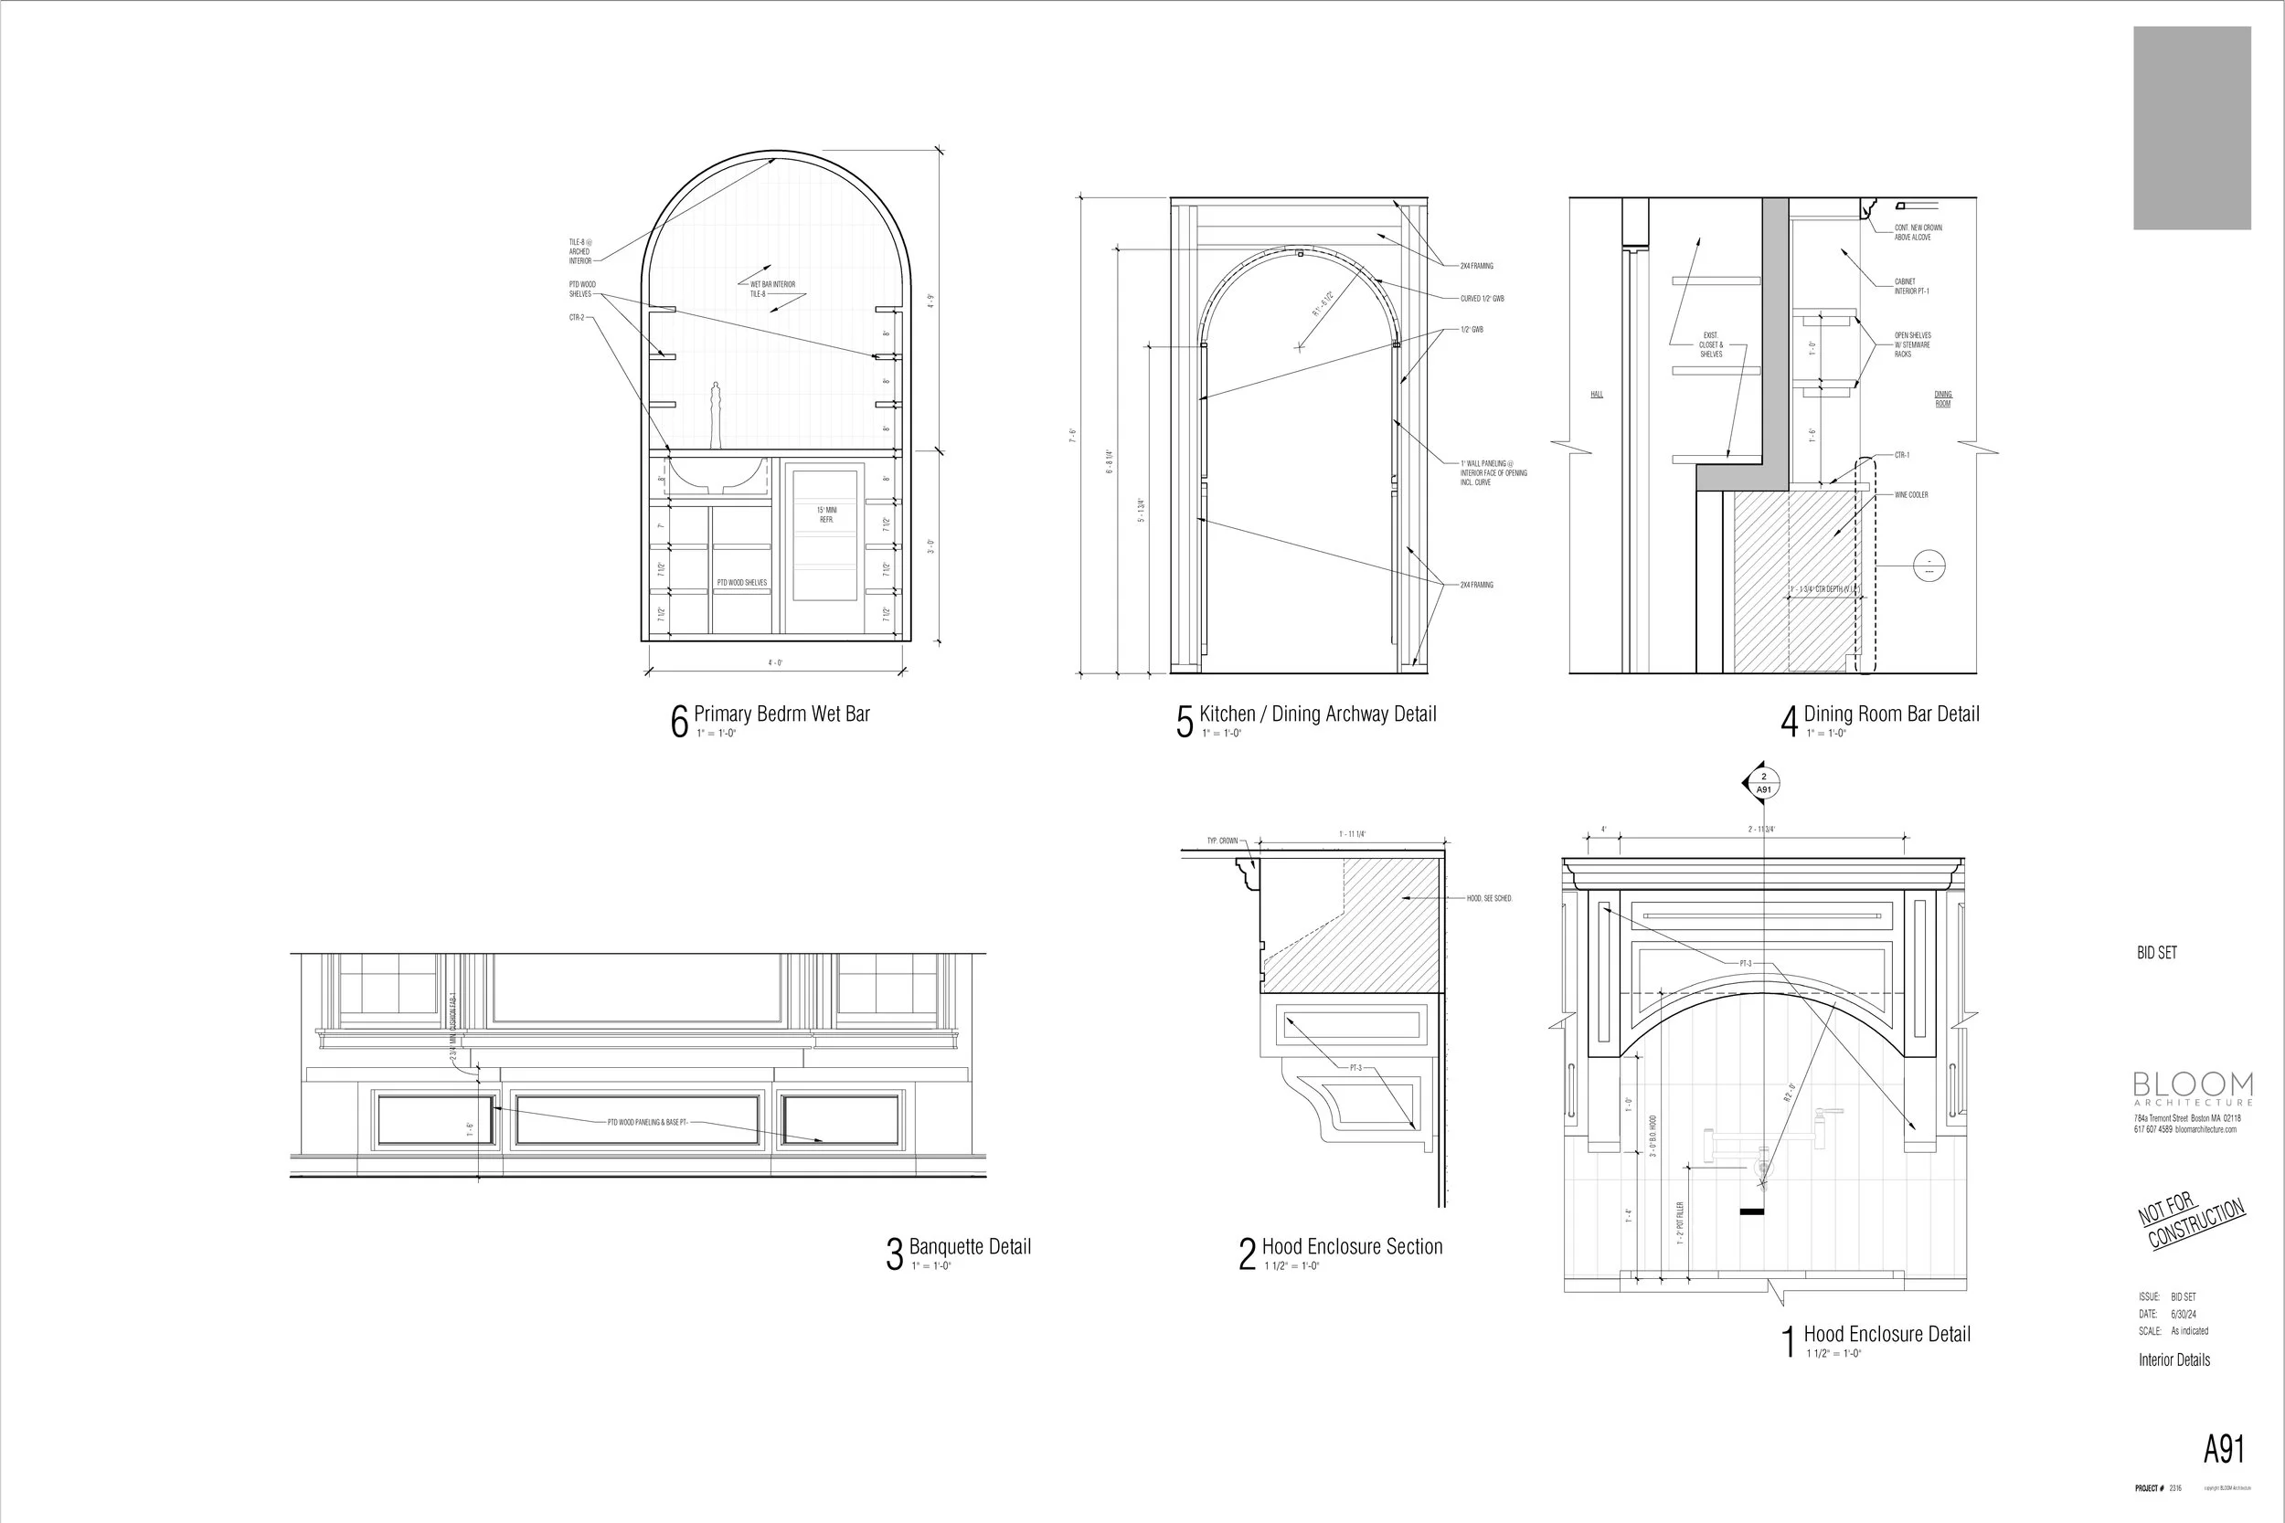The image size is (2285, 1523).
Task: Click the 'DINING ROOM' room label
Action: tap(1942, 399)
